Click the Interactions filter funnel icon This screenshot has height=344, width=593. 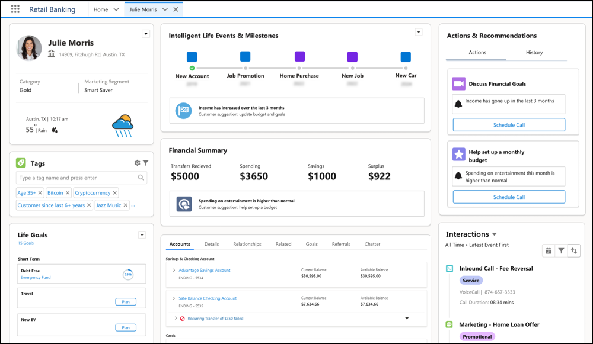561,250
